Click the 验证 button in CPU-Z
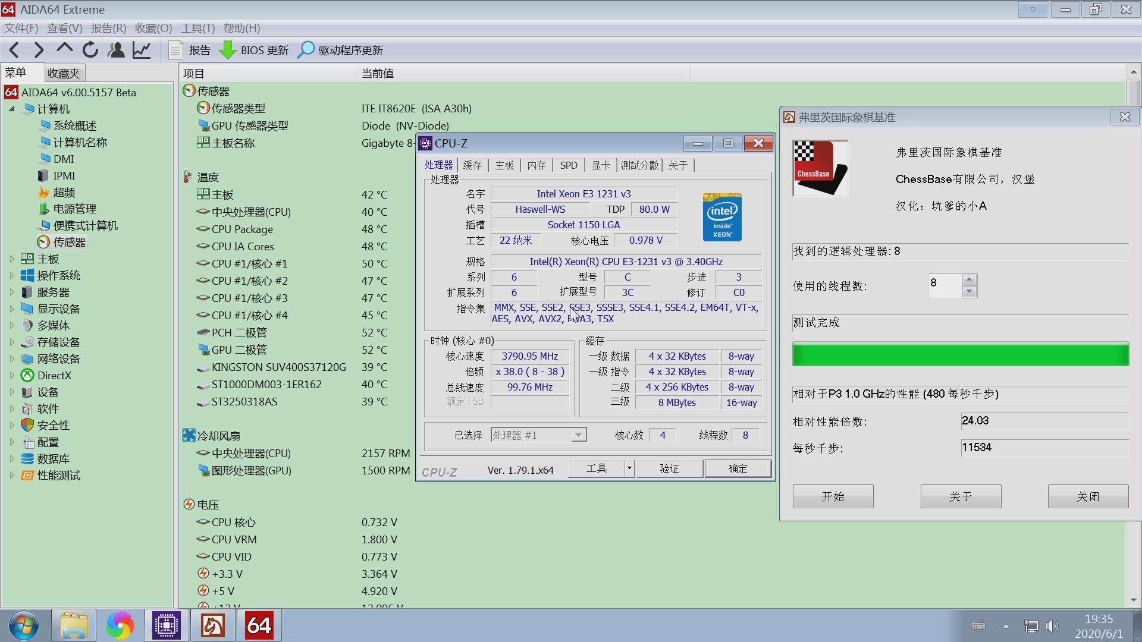 [669, 468]
